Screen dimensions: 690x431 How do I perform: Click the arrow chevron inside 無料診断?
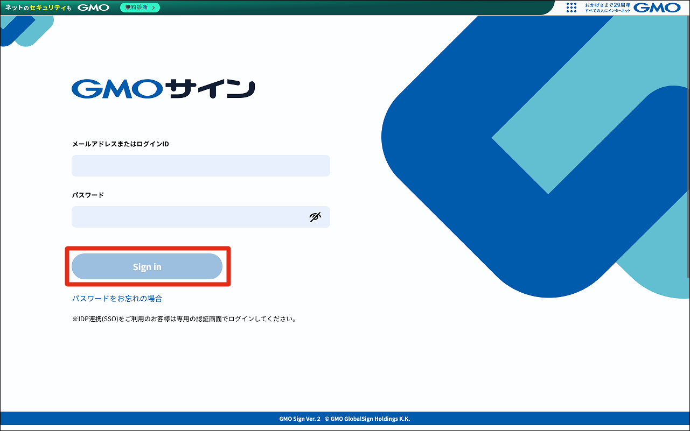click(x=154, y=8)
